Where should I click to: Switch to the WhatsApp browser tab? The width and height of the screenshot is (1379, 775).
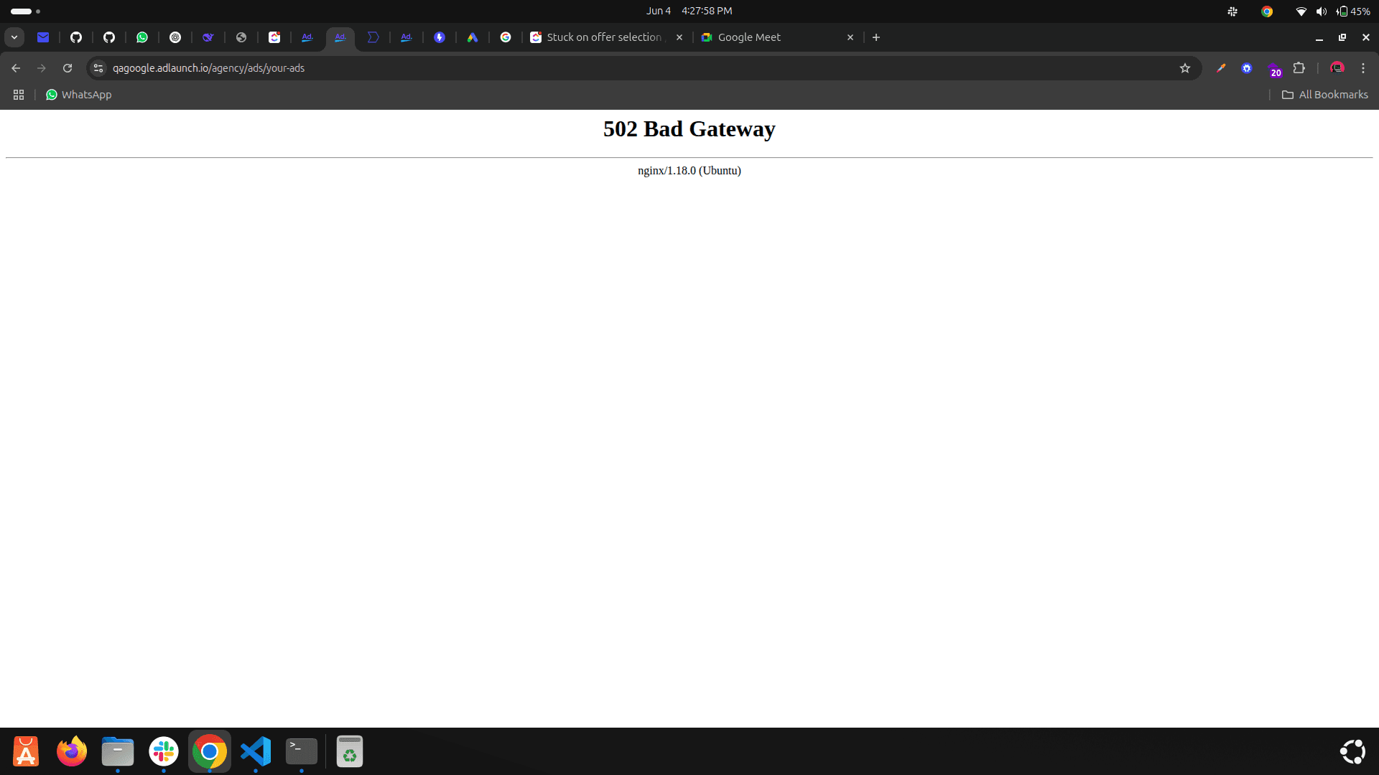[142, 37]
